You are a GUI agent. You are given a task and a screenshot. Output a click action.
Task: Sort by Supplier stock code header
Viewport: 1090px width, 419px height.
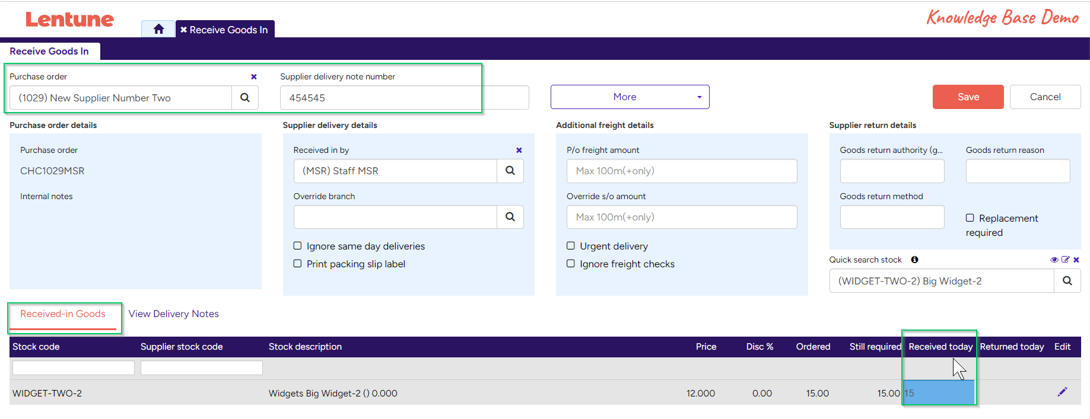182,347
